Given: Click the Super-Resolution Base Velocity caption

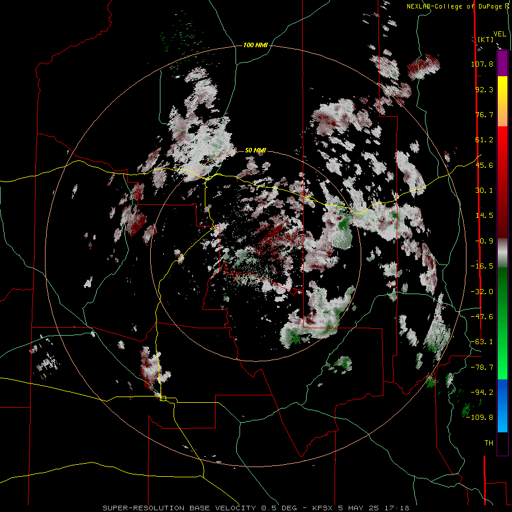Looking at the screenshot, I should click(255, 508).
